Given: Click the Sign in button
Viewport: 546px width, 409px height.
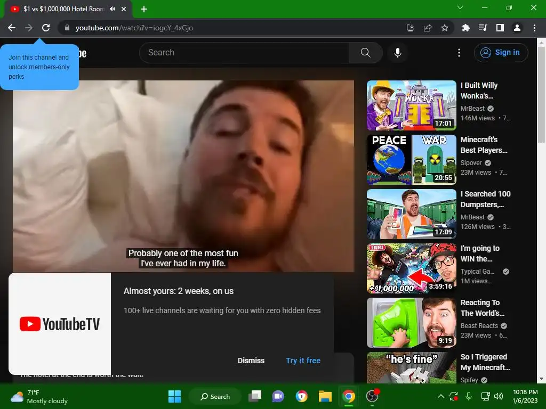Looking at the screenshot, I should 501,53.
